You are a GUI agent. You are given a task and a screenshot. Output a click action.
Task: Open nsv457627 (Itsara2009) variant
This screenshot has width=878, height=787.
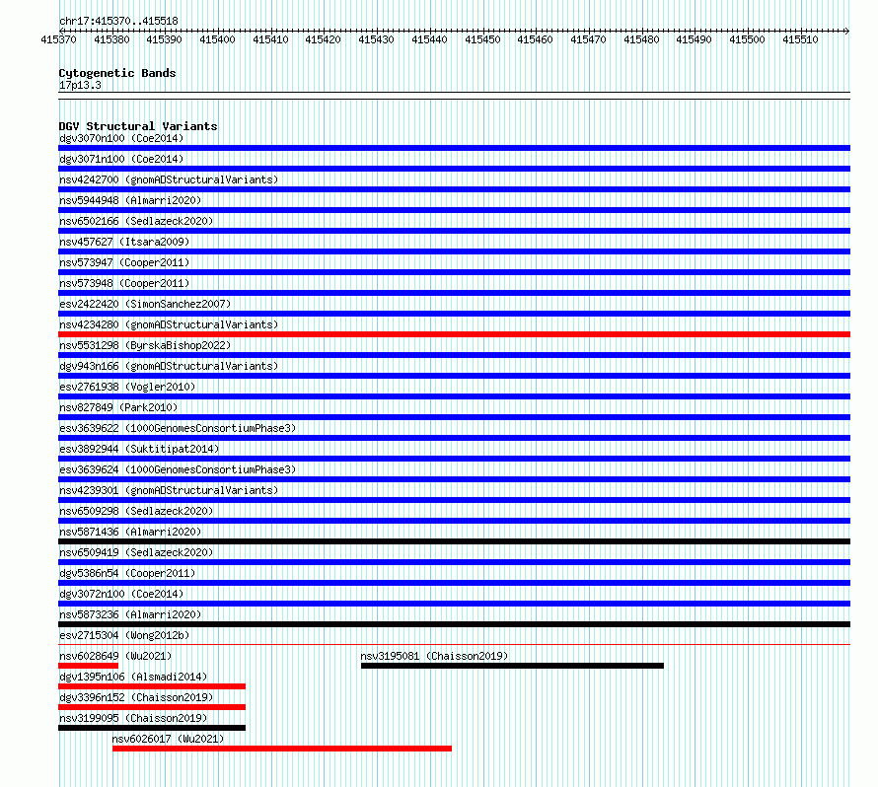click(124, 242)
